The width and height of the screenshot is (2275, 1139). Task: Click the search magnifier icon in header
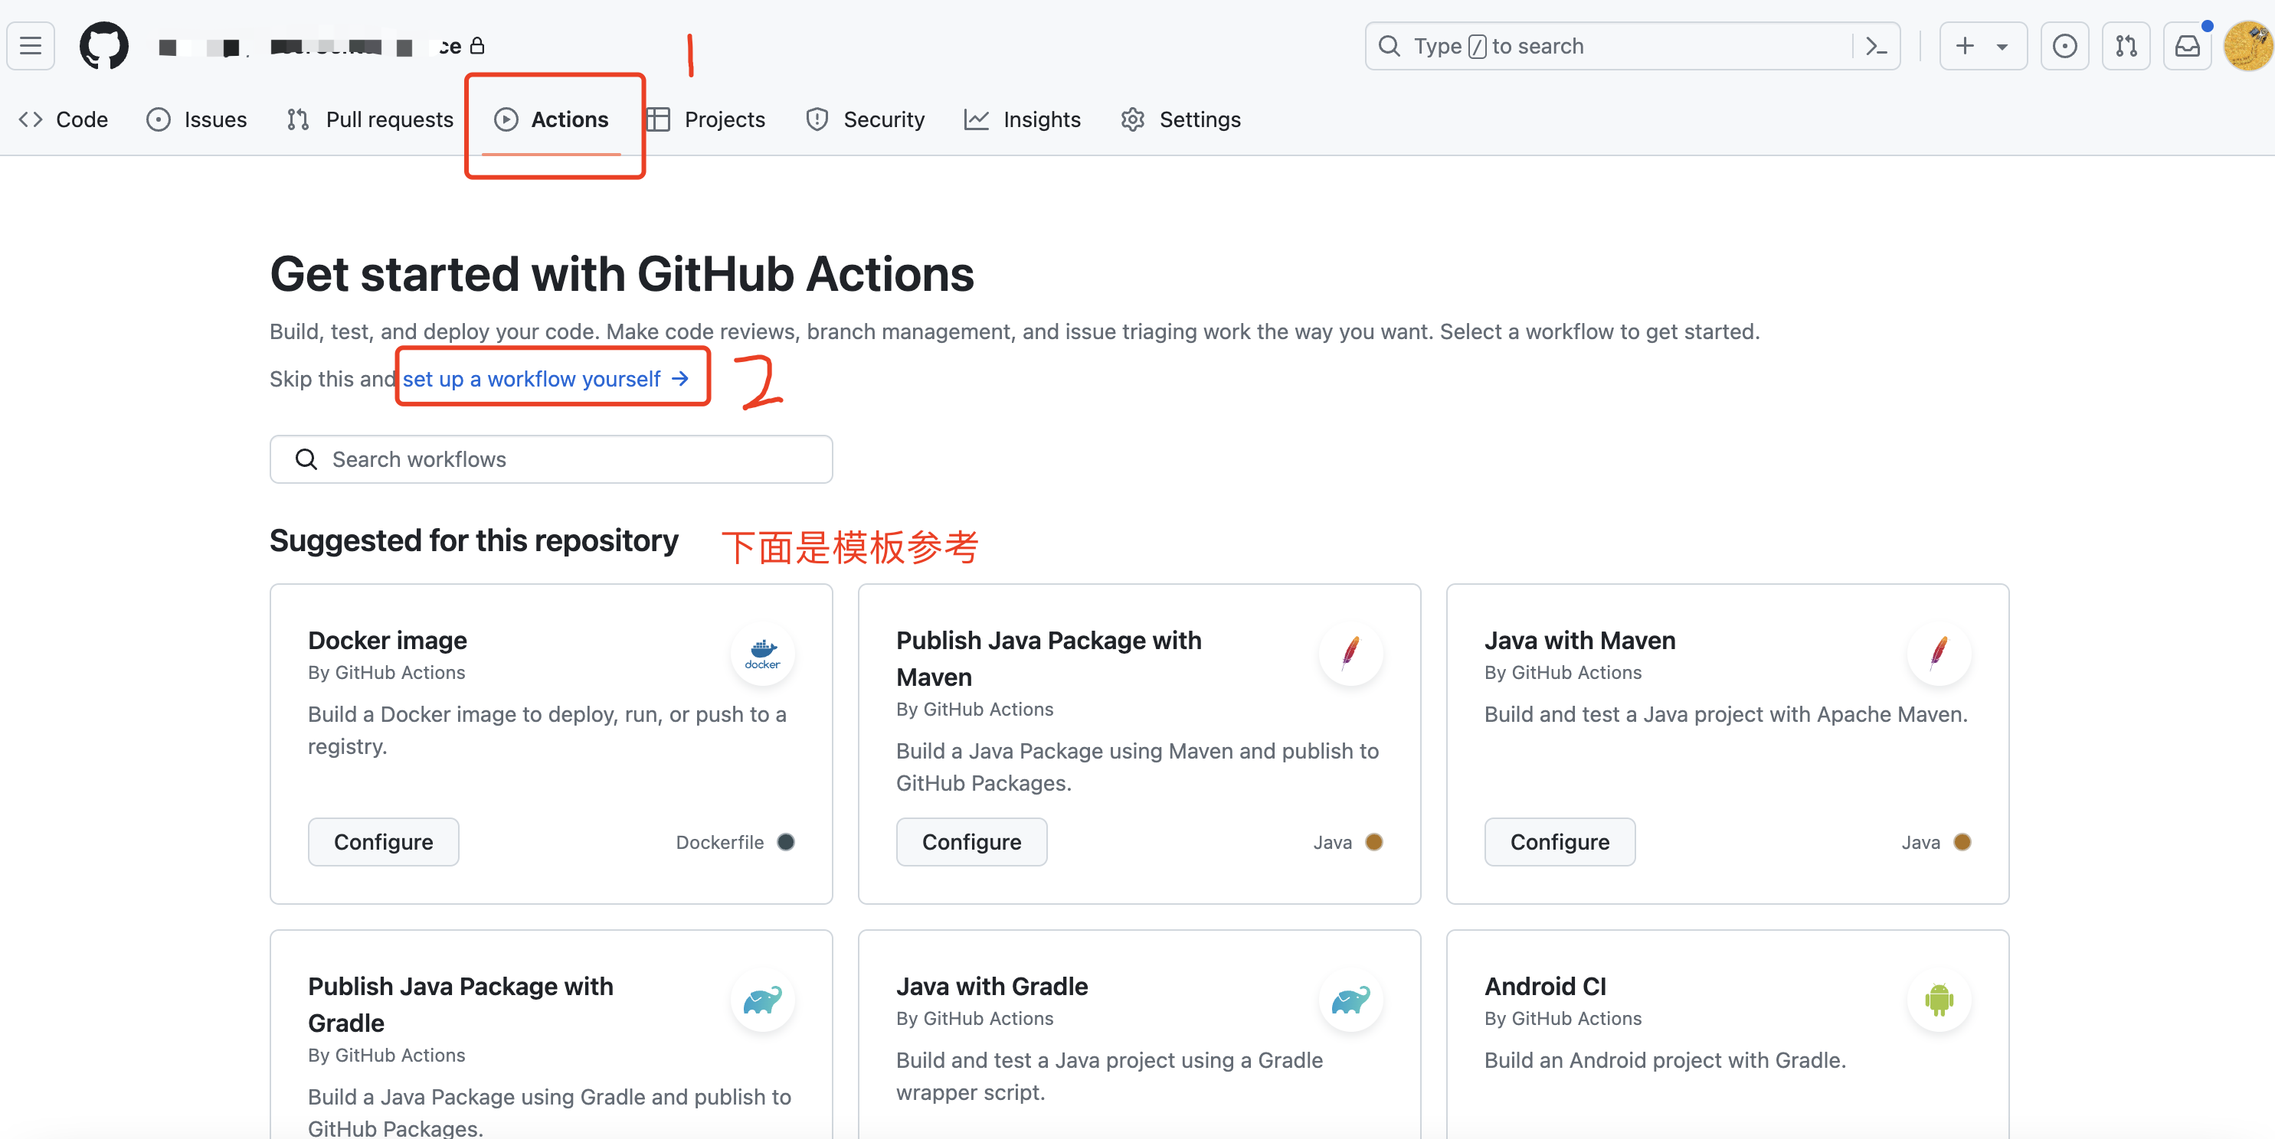[x=1390, y=46]
